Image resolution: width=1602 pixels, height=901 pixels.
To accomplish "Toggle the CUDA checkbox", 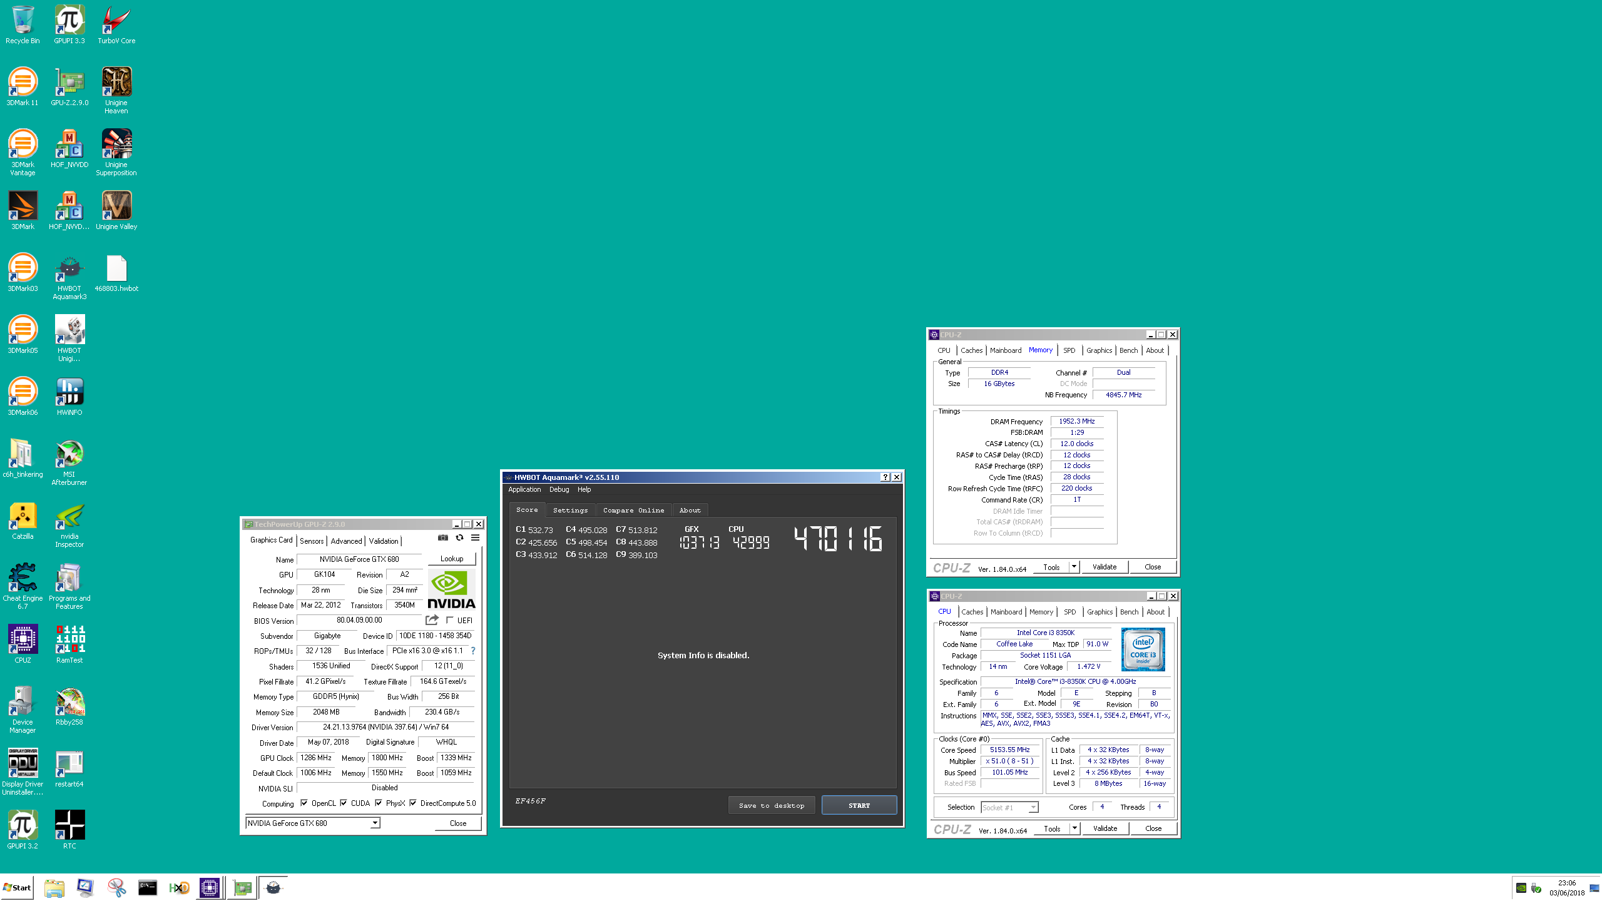I will click(x=344, y=803).
